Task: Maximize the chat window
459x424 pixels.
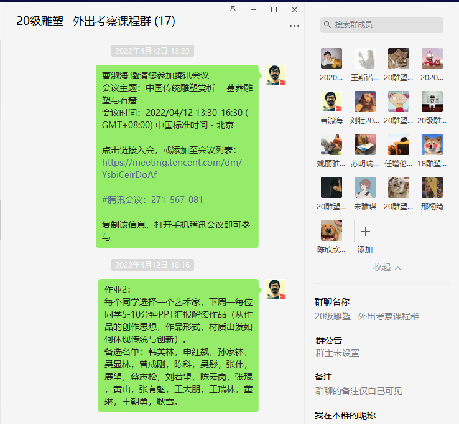Action: (x=274, y=10)
